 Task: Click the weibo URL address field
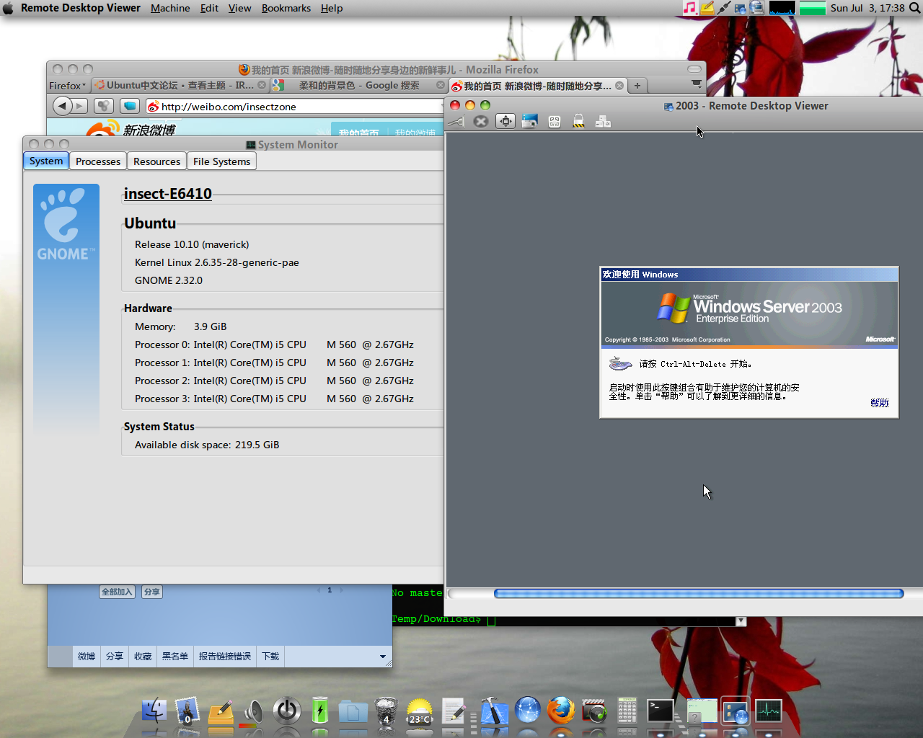(x=296, y=107)
